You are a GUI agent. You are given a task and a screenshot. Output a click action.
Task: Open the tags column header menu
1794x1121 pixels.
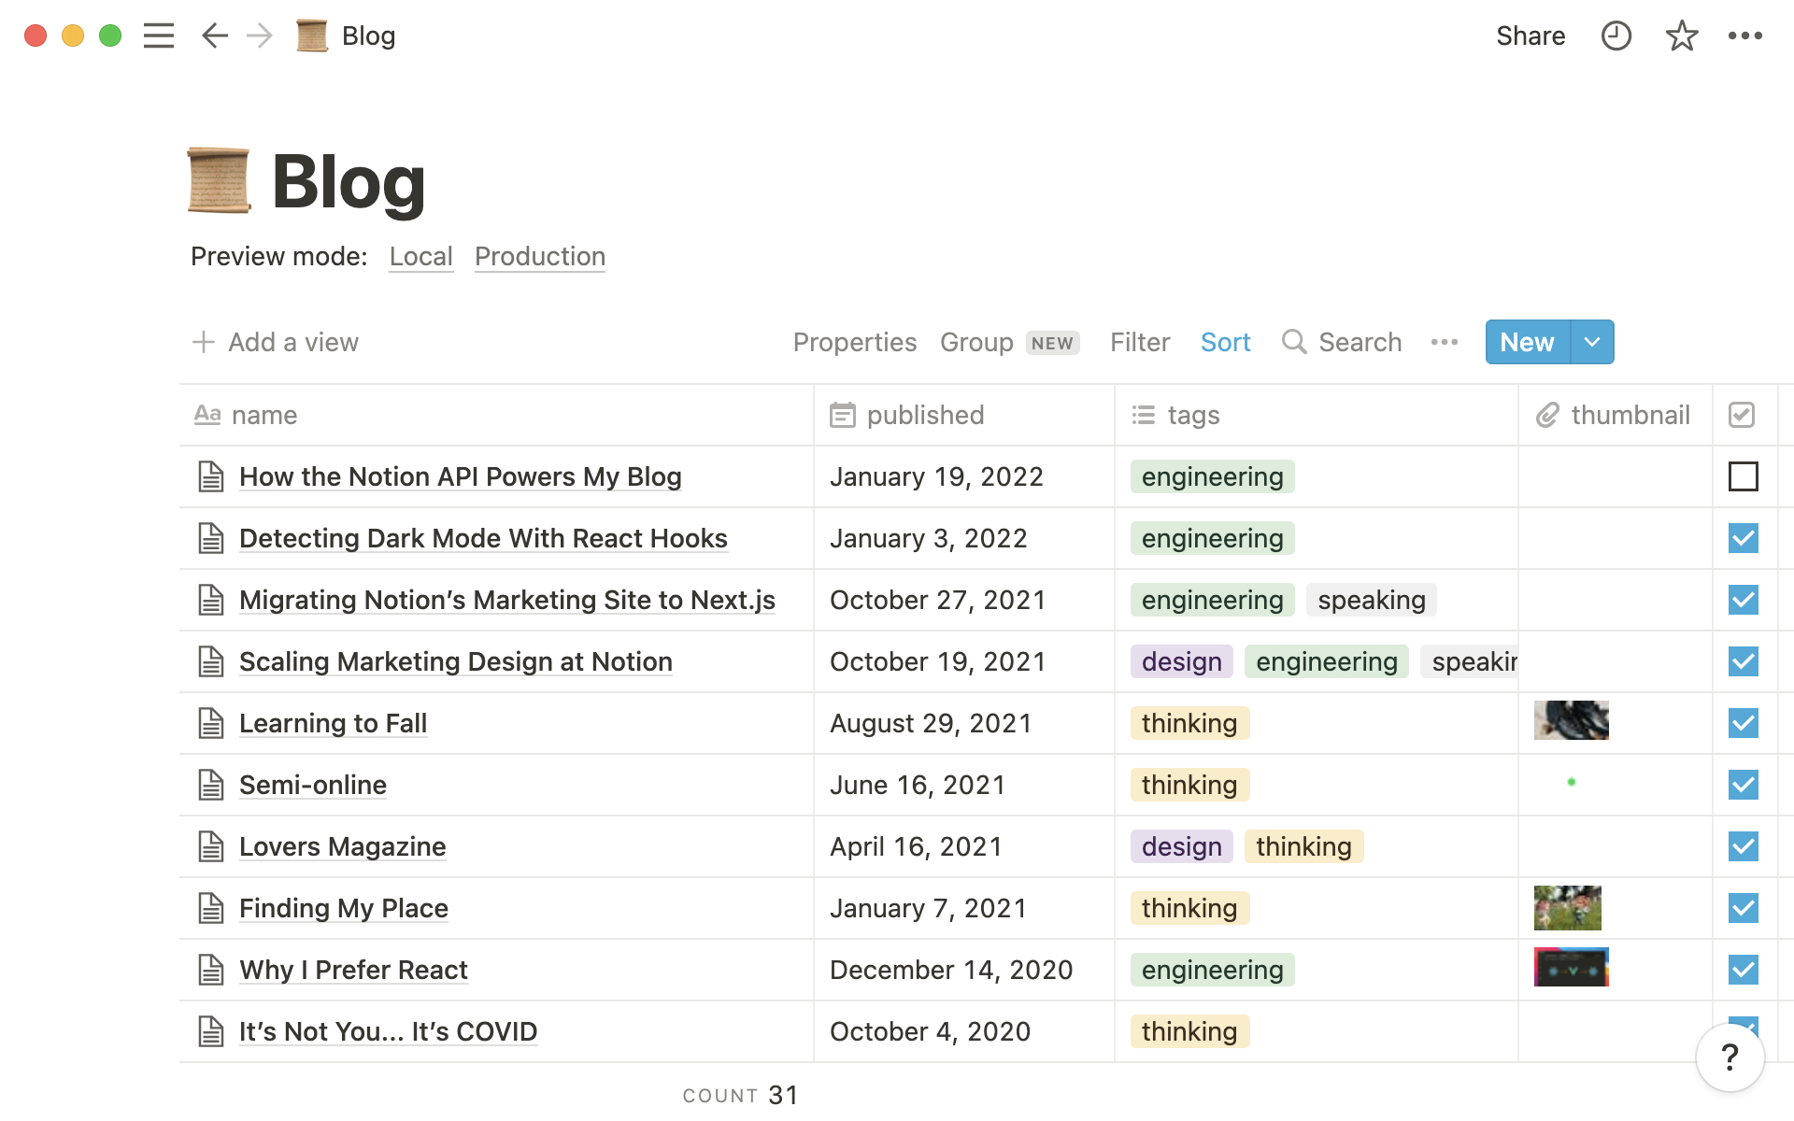1317,415
